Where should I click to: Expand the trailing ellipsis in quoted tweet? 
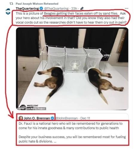(55, 142)
